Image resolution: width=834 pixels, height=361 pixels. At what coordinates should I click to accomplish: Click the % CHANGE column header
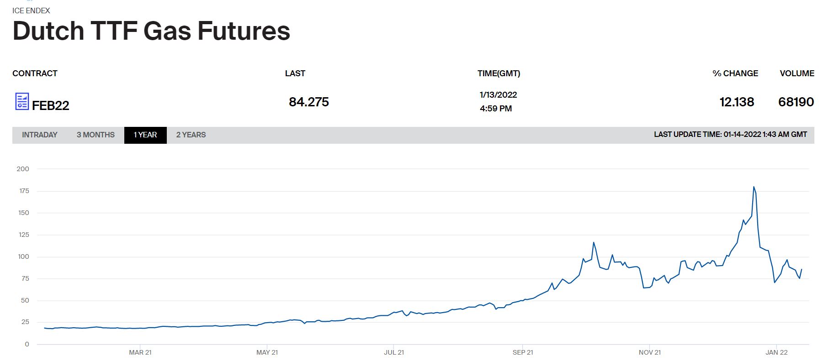click(x=735, y=73)
